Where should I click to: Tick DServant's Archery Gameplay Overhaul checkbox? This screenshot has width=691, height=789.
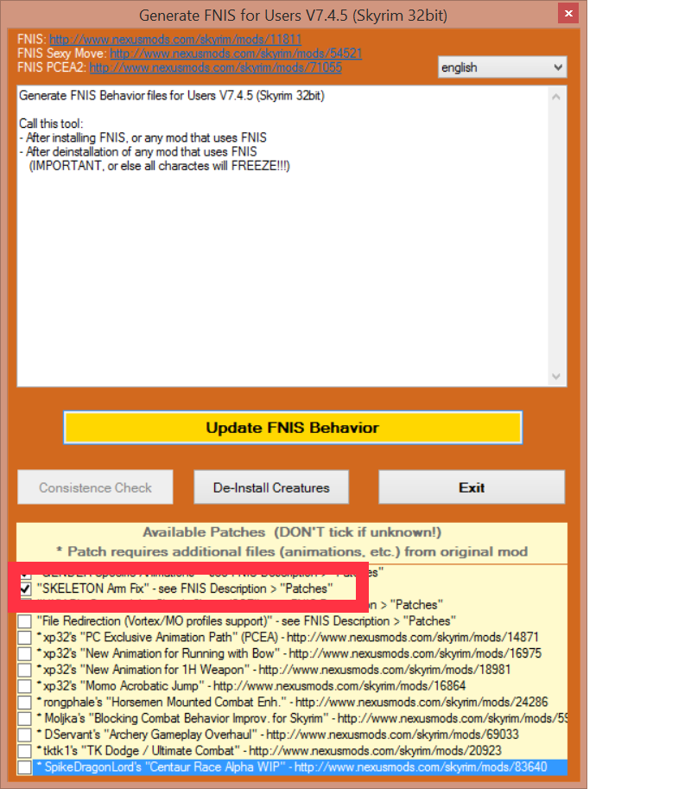[x=25, y=735]
